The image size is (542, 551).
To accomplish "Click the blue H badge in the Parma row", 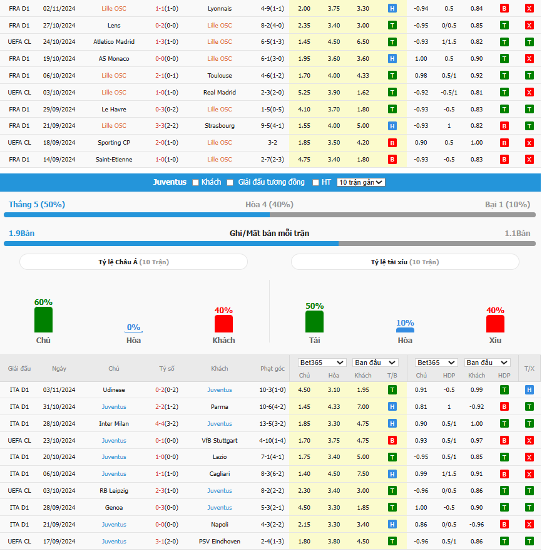I will pyautogui.click(x=392, y=406).
